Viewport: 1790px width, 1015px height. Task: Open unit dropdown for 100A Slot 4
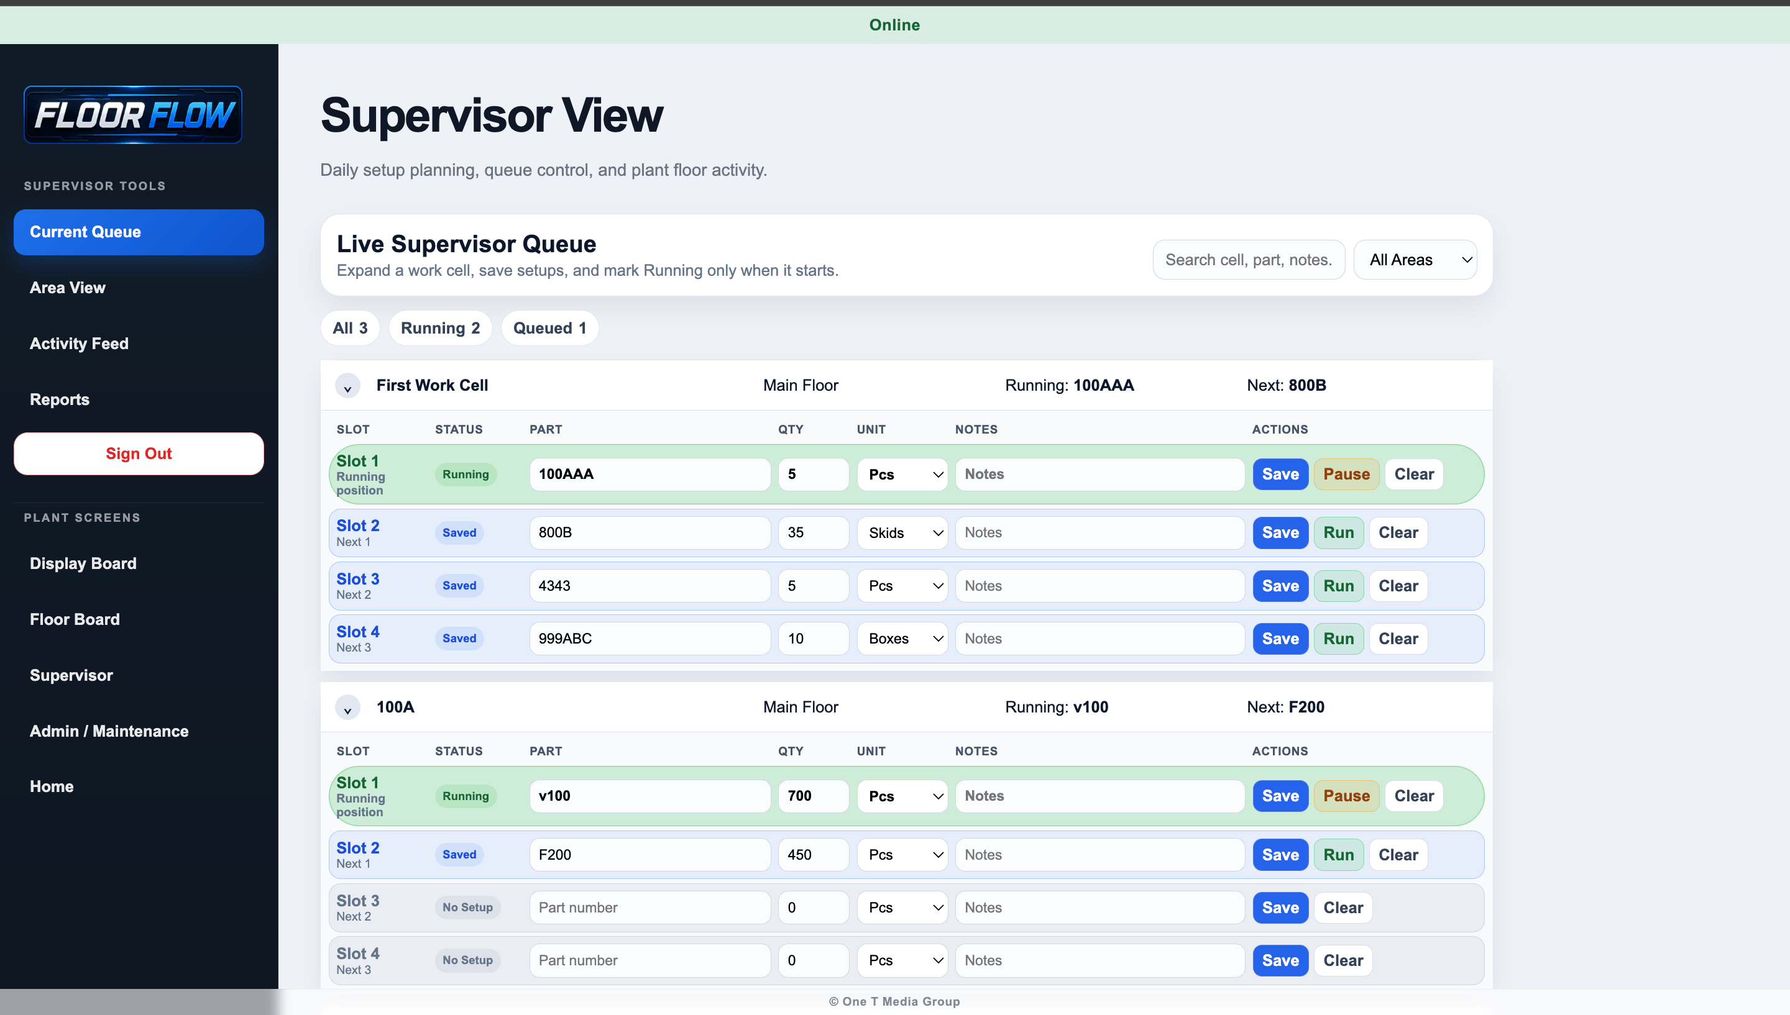[x=902, y=960]
